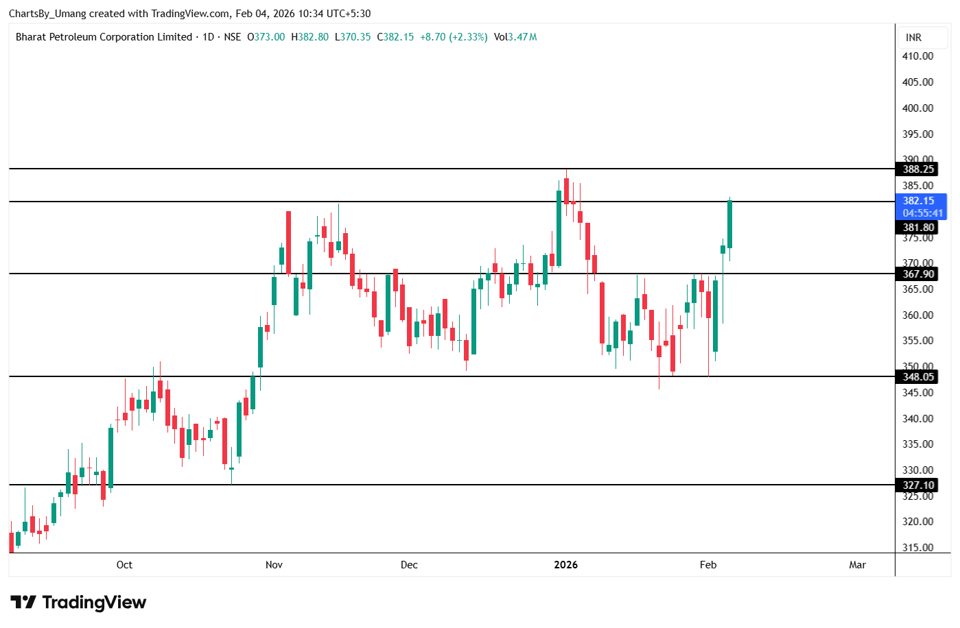Click the Dec label on time axis
Image resolution: width=960 pixels, height=628 pixels.
tap(409, 565)
